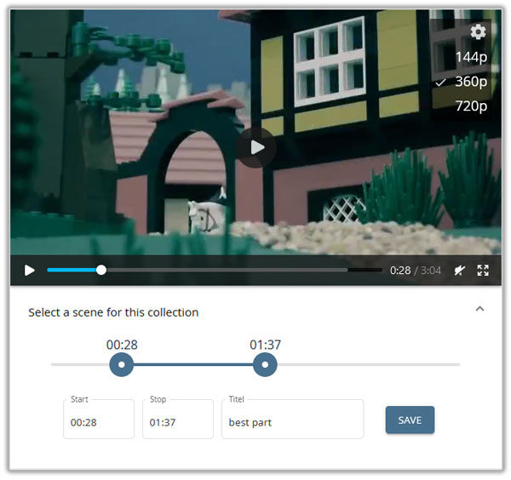Play video from the control bar

[x=29, y=271]
